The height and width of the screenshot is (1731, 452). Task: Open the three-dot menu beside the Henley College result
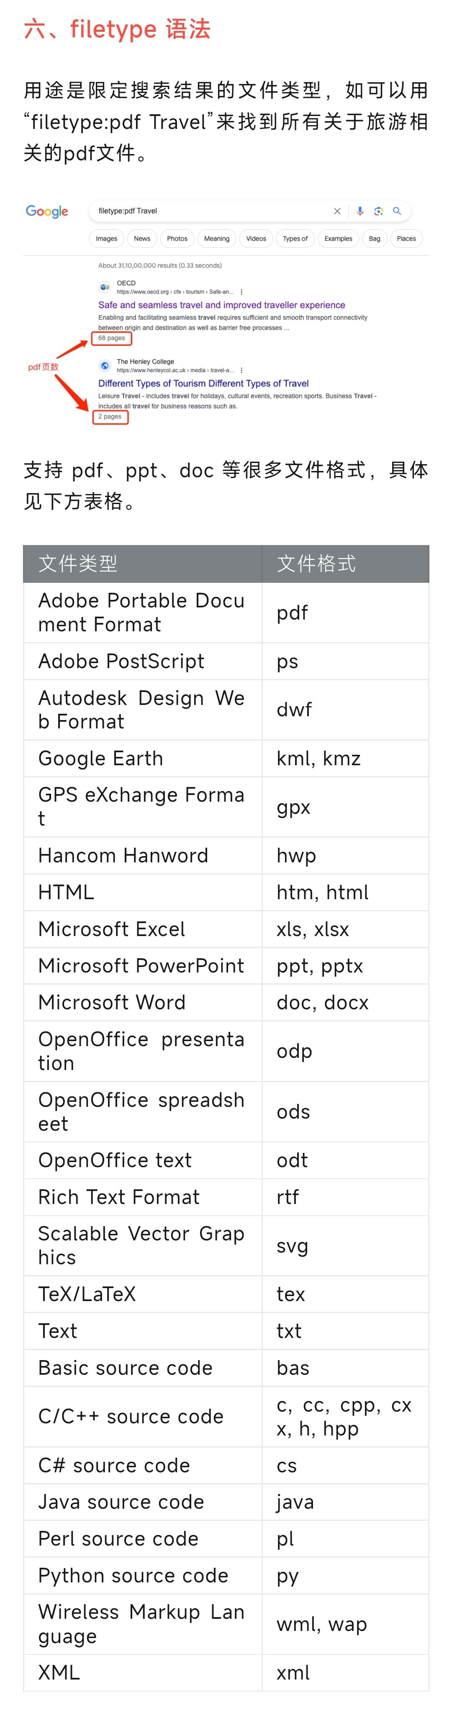(x=242, y=370)
